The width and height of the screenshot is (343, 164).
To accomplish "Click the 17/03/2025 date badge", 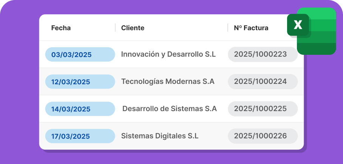I will pyautogui.click(x=80, y=136).
